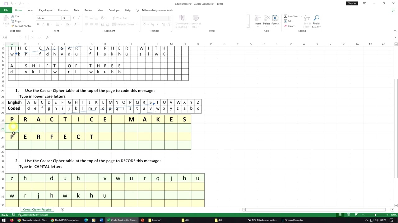398x223 pixels.
Task: Click Accessibility: Investigate in status bar
Action: [x=33, y=215]
